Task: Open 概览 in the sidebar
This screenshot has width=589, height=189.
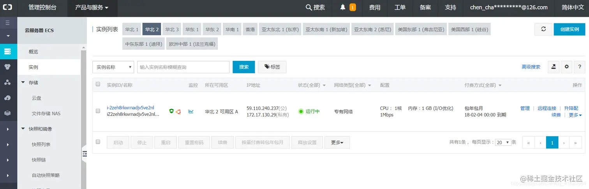Action: pos(34,52)
